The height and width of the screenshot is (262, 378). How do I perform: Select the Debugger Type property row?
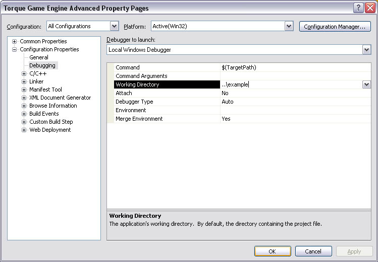(242, 102)
